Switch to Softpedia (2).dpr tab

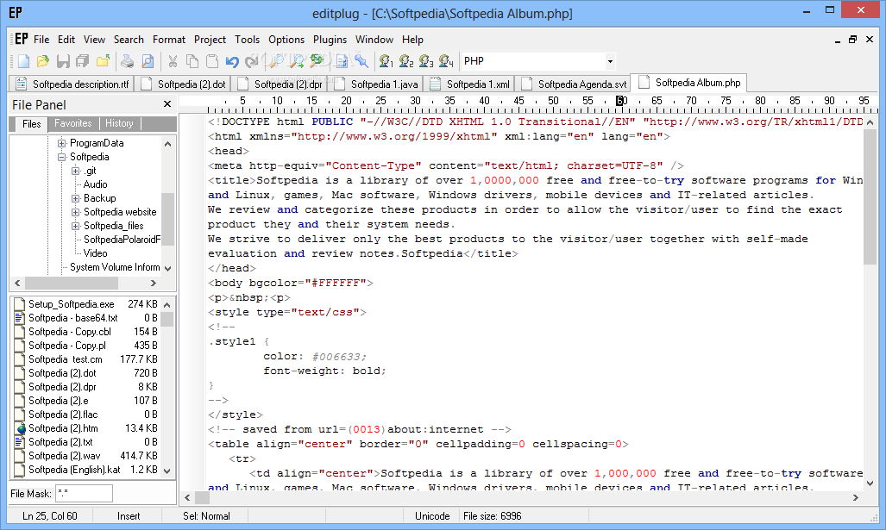coord(280,84)
